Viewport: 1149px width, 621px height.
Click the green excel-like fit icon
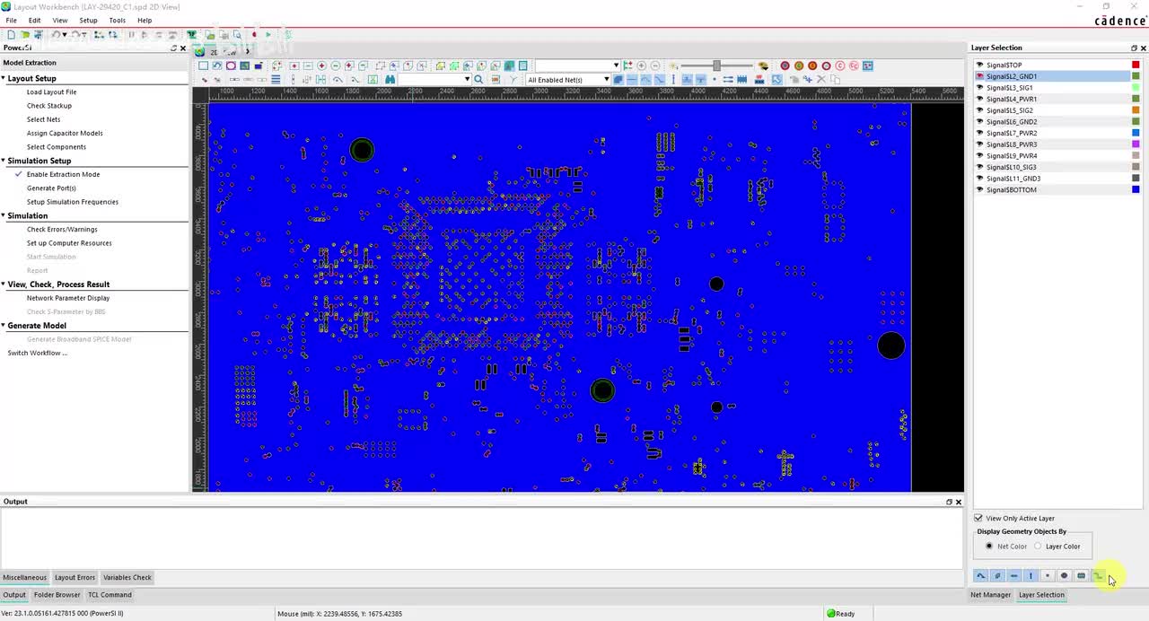(373, 79)
